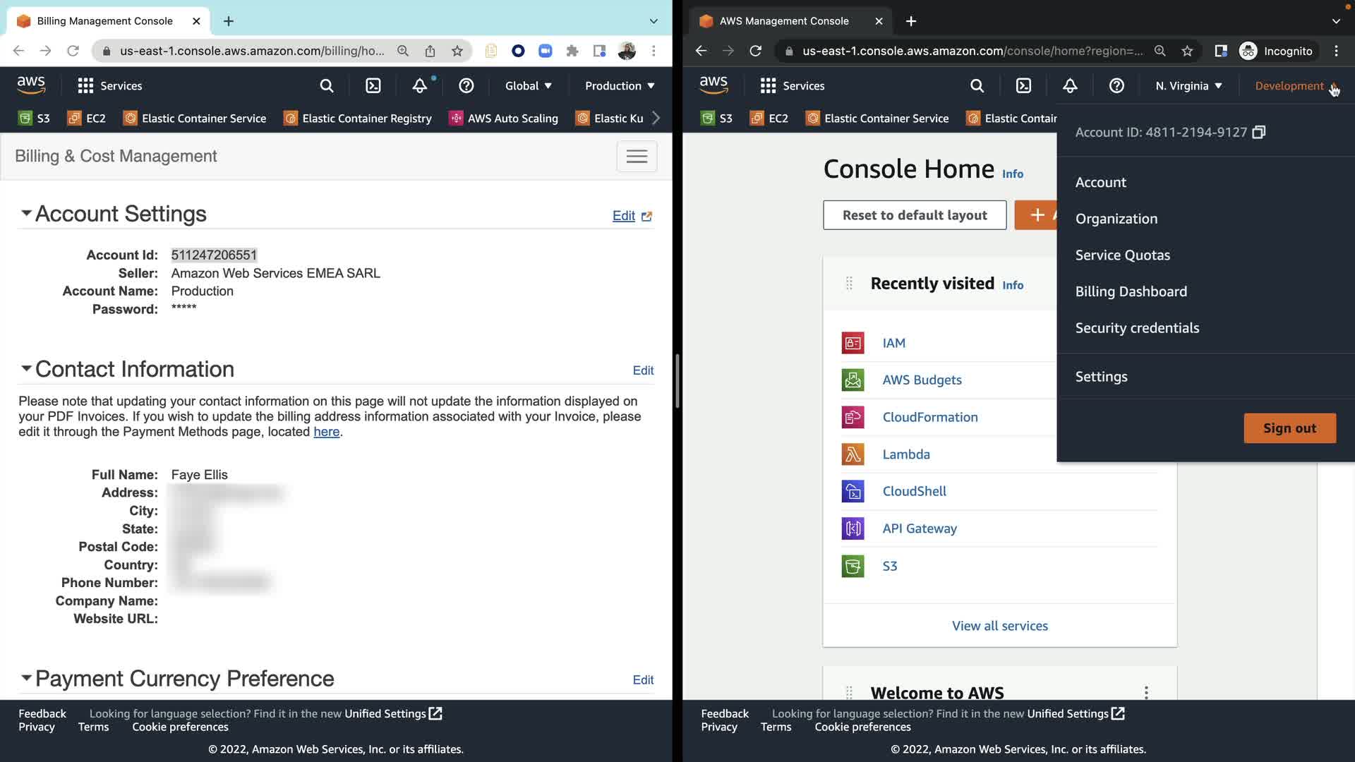The height and width of the screenshot is (762, 1355).
Task: Click Reset to default layout button
Action: 914,215
